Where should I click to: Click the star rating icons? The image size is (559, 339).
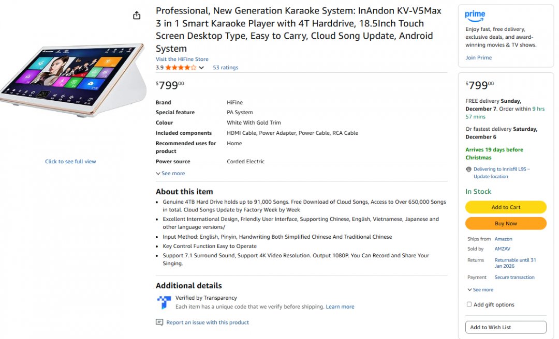[x=181, y=68]
